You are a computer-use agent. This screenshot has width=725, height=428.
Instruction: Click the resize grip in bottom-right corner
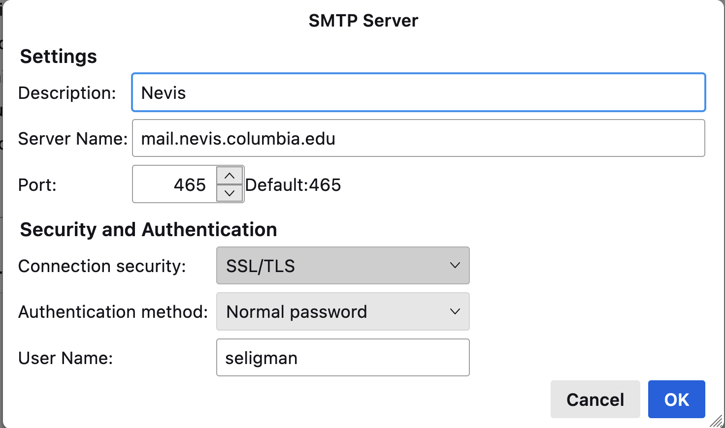click(717, 421)
